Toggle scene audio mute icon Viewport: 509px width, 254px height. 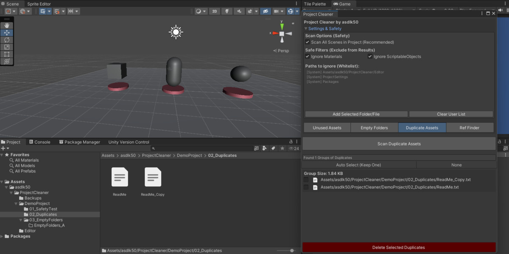pyautogui.click(x=240, y=11)
